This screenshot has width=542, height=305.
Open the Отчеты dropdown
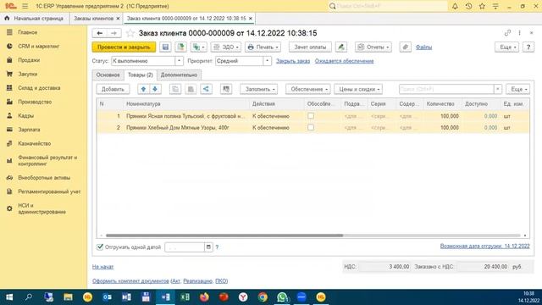373,47
